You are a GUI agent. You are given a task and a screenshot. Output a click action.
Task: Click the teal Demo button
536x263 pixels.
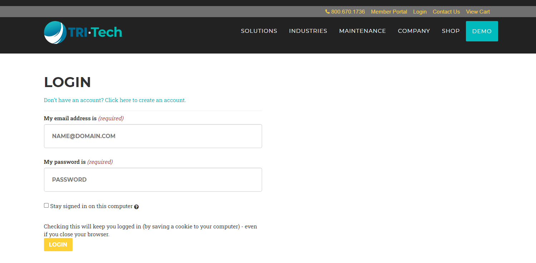[x=482, y=31]
